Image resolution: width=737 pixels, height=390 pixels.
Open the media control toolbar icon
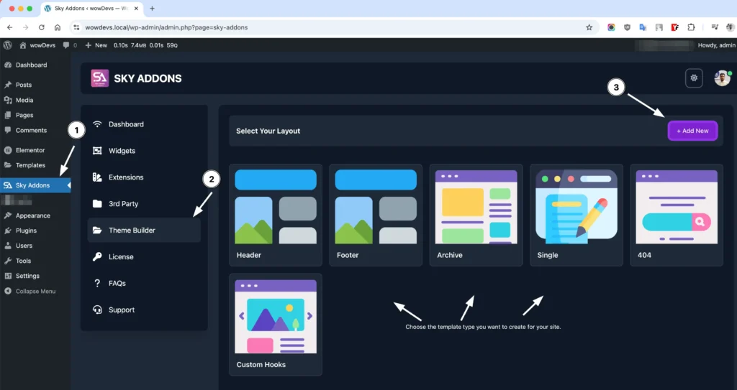tap(715, 27)
